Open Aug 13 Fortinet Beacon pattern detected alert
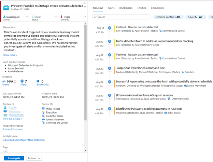 (x=137, y=27)
